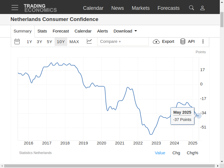The height and width of the screenshot is (168, 224).
Task: Change chart type with line icon
Action: pos(89,41)
